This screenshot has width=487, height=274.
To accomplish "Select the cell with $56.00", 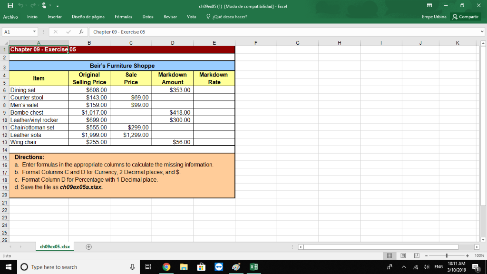I will 172,142.
